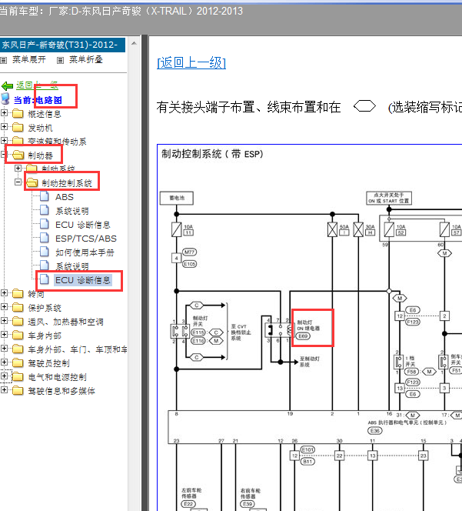Click the 转向 folder icon
This screenshot has height=511, width=462.
click(18, 294)
